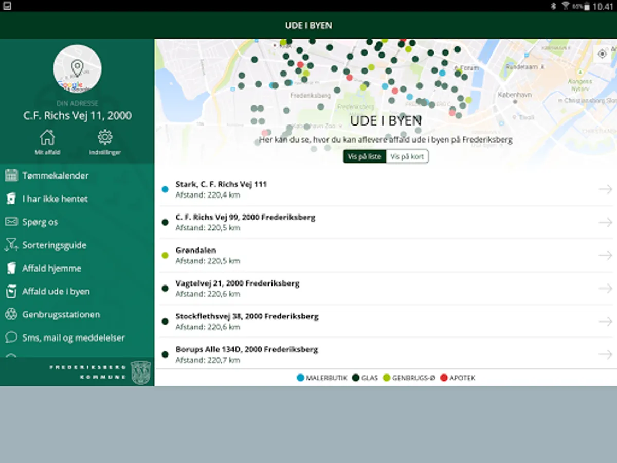Click the Sms, mail og meddelelser icon
This screenshot has height=463, width=617.
11,337
